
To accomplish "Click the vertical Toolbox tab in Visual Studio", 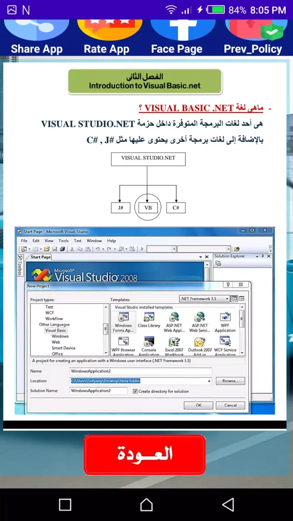I will tap(20, 266).
